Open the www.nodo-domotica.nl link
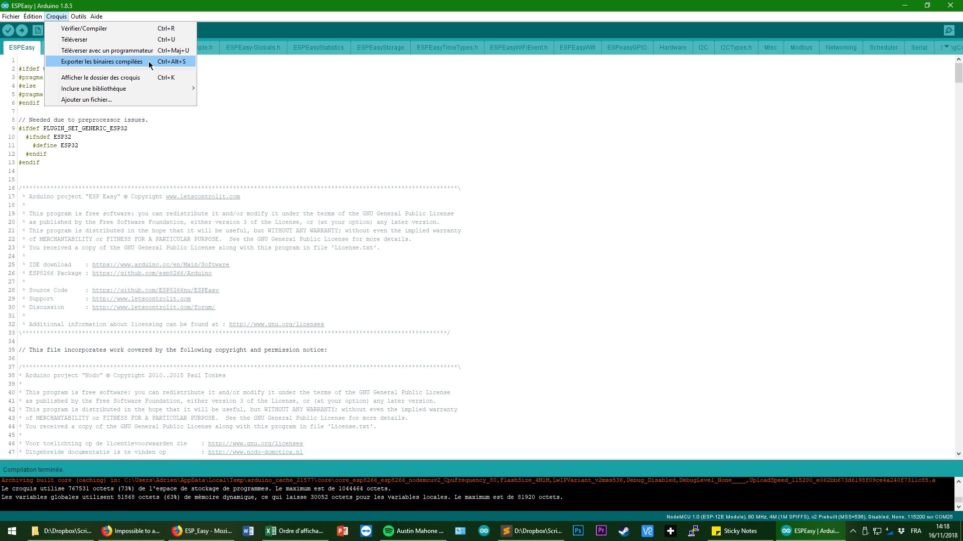This screenshot has height=541, width=963. (x=255, y=452)
